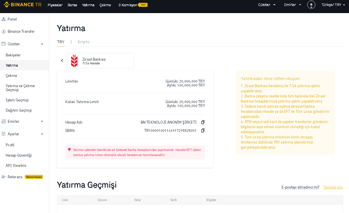Click the Emirler list icon in sidebar
The height and width of the screenshot is (213, 349).
pos(3,121)
